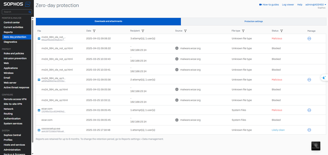Viewport: 328px width, 155px height.
Task: Select the Downloads and attachments tab
Action: [108, 21]
